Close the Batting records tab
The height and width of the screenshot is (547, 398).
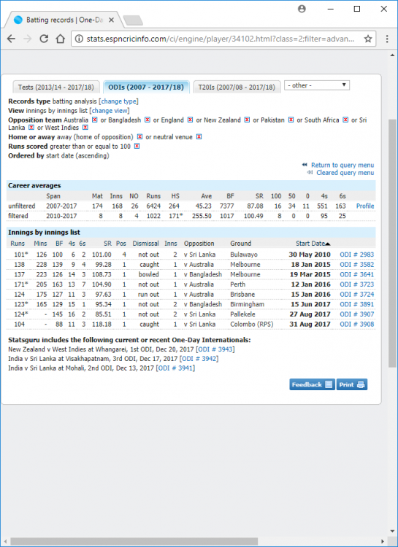click(111, 20)
